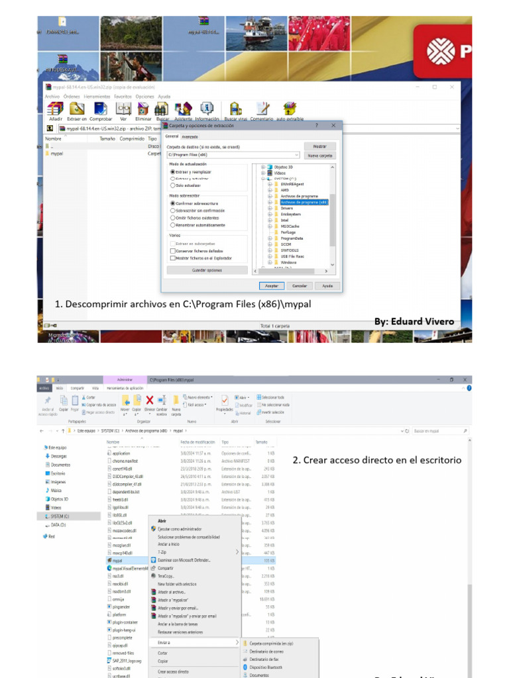Choose Crear acceso directo in context menu
509x678 pixels.
[x=173, y=672]
